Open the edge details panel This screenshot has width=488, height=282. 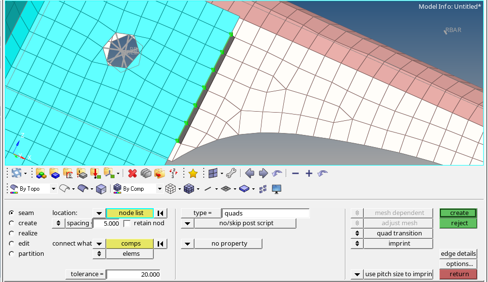coord(458,253)
